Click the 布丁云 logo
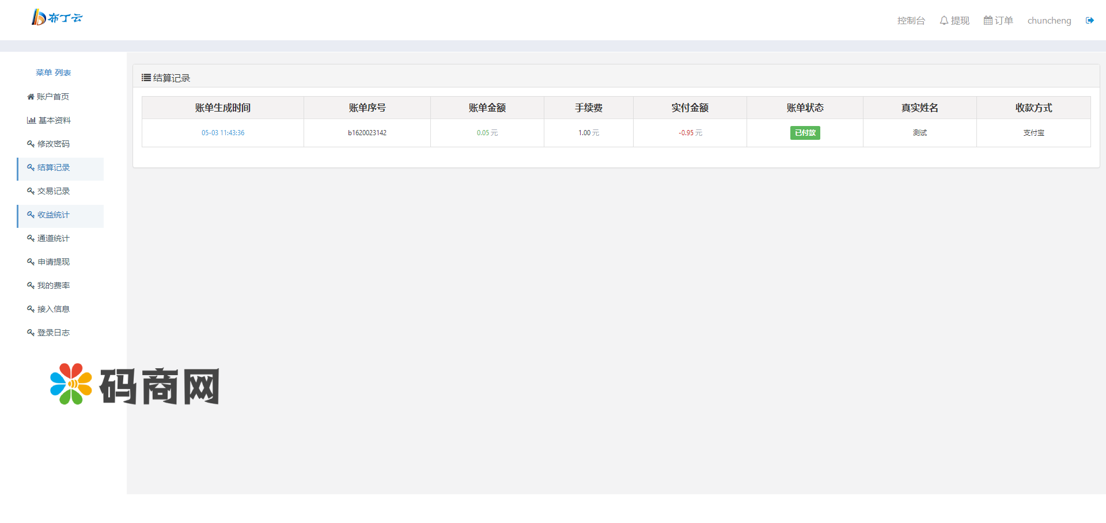 pos(57,18)
